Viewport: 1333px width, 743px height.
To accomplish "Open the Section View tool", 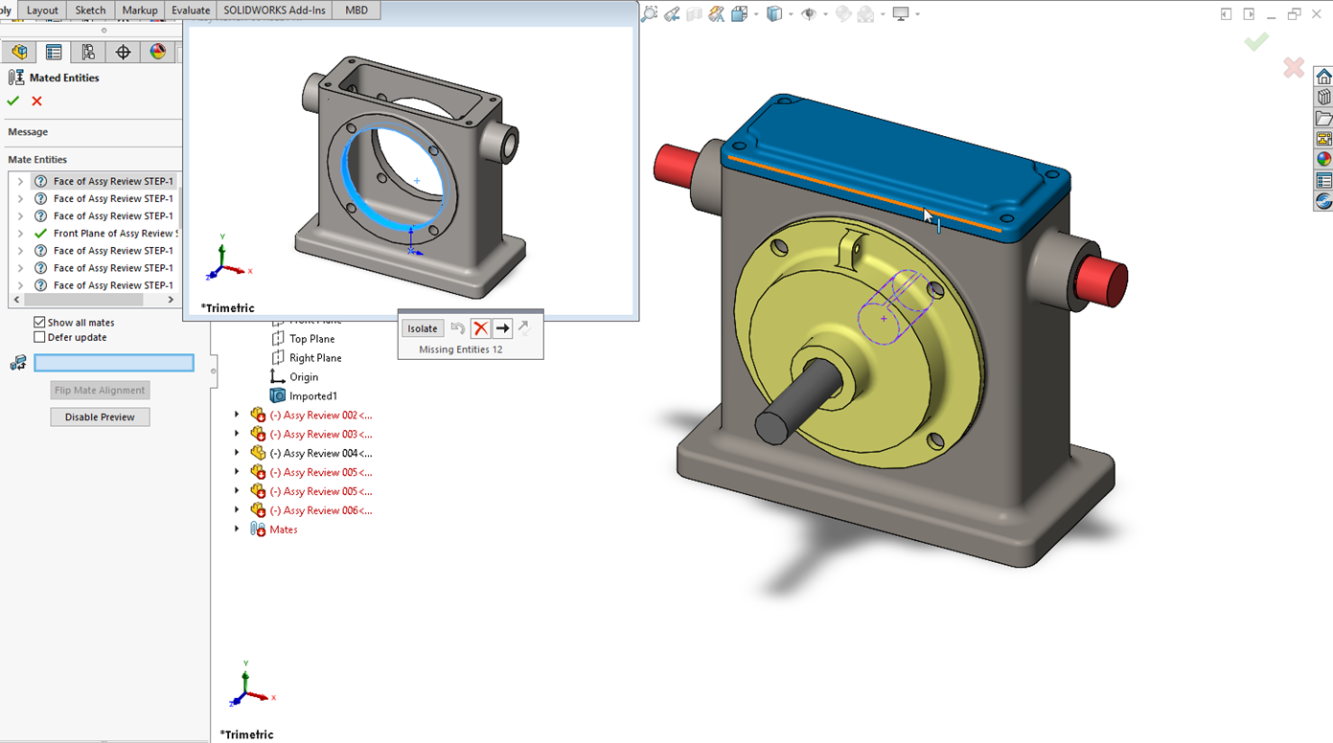I will click(x=694, y=14).
